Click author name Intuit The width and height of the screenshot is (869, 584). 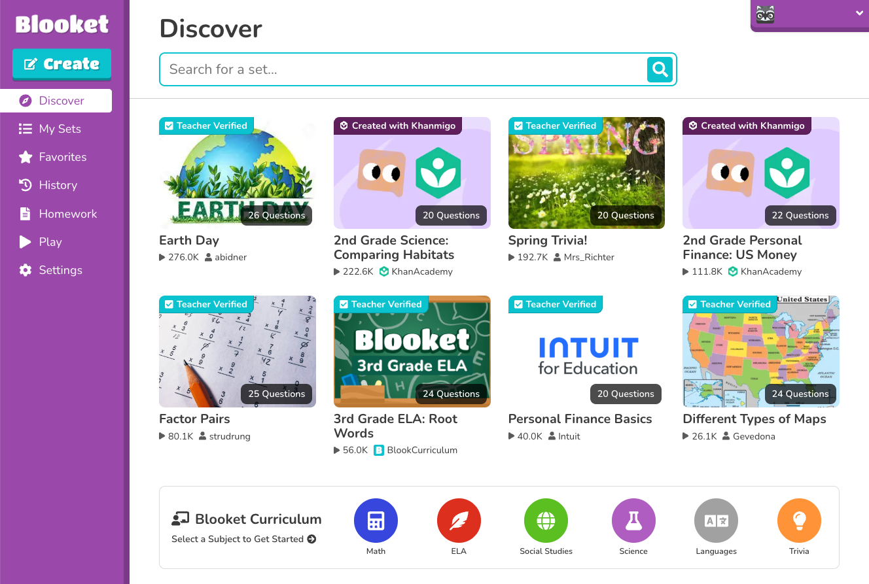(x=569, y=436)
